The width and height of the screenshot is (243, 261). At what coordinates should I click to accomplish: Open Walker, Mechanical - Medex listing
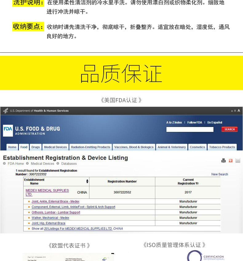click(x=50, y=218)
